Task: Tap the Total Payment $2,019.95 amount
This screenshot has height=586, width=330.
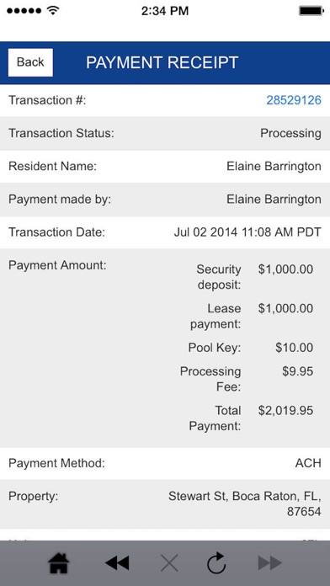Action: (285, 410)
